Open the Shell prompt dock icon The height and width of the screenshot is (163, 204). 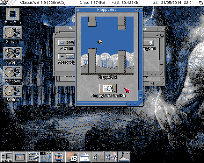pos(20,157)
